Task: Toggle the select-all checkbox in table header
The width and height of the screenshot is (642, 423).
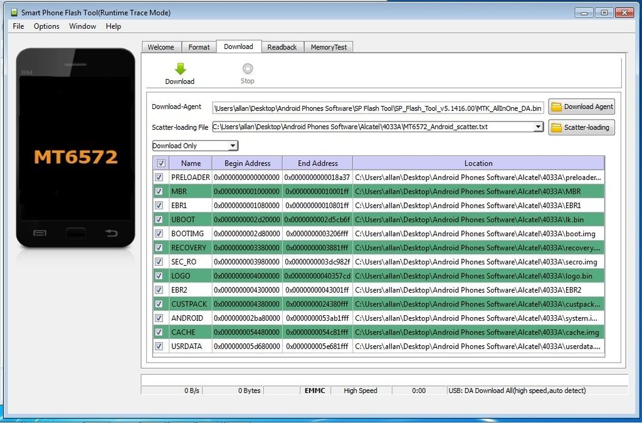Action: coord(161,164)
